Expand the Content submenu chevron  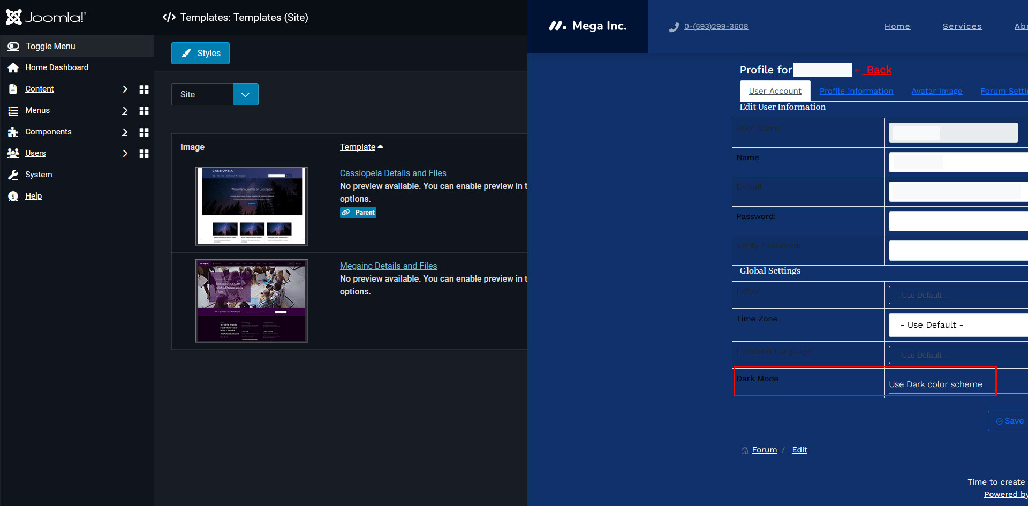125,89
